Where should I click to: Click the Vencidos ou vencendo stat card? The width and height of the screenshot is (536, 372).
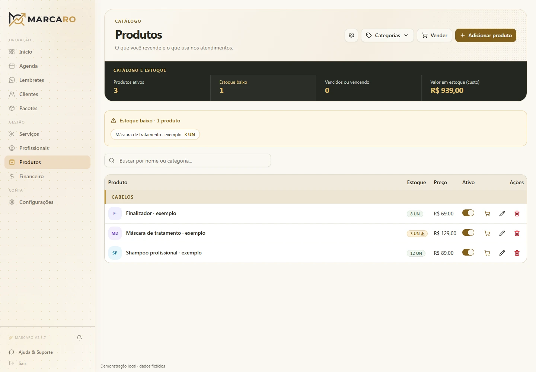click(368, 88)
